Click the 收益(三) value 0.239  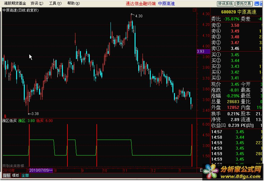(x=234, y=125)
